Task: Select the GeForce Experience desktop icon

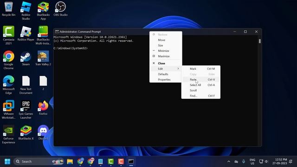Action: (8, 135)
